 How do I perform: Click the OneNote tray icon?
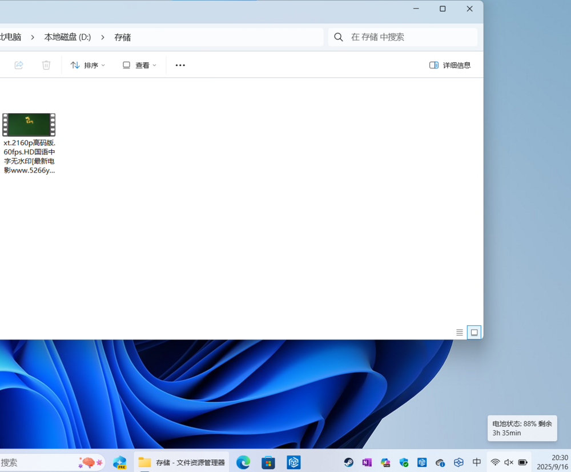(x=367, y=462)
